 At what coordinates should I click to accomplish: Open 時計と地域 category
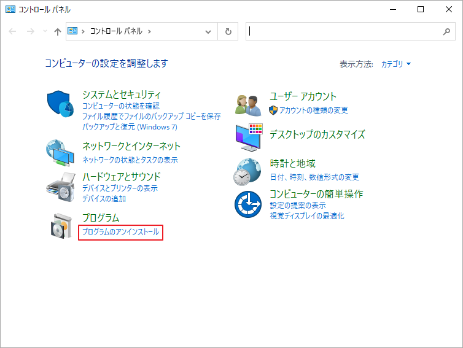293,163
